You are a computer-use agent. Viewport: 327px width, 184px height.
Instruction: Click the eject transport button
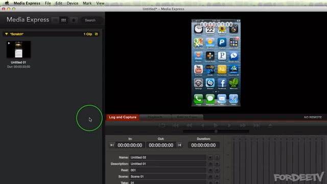270,125
